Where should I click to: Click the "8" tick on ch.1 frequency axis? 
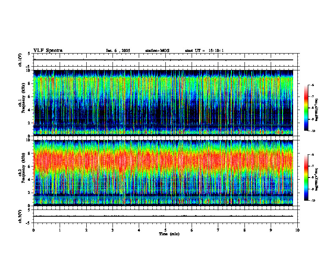[x=30, y=83]
